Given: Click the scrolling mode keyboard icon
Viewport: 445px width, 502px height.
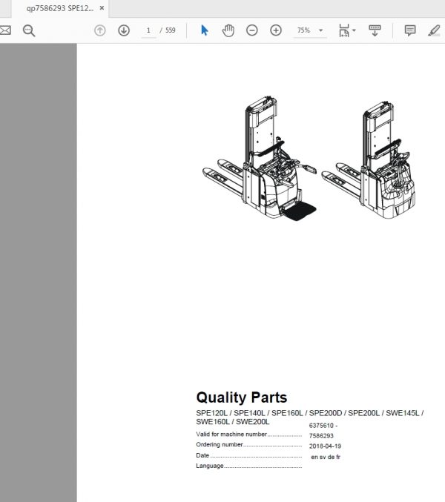Looking at the screenshot, I should click(375, 30).
